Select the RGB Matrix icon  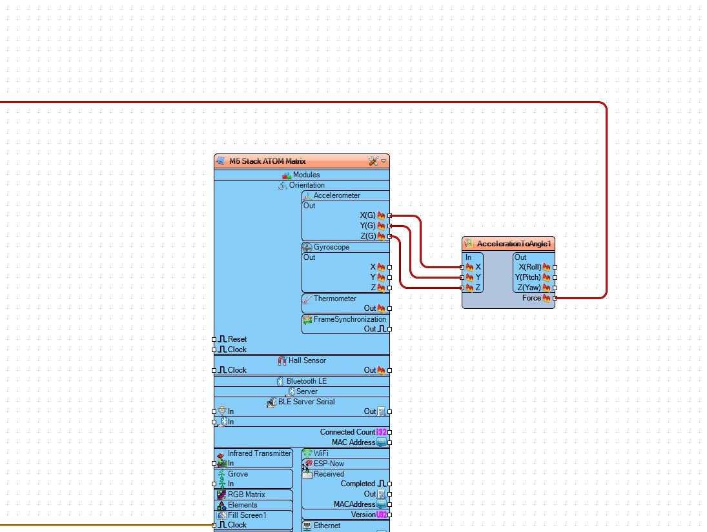pos(221,495)
